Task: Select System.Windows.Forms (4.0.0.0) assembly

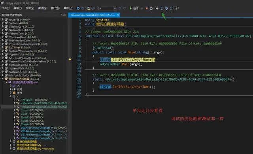Action: click(x=28, y=51)
